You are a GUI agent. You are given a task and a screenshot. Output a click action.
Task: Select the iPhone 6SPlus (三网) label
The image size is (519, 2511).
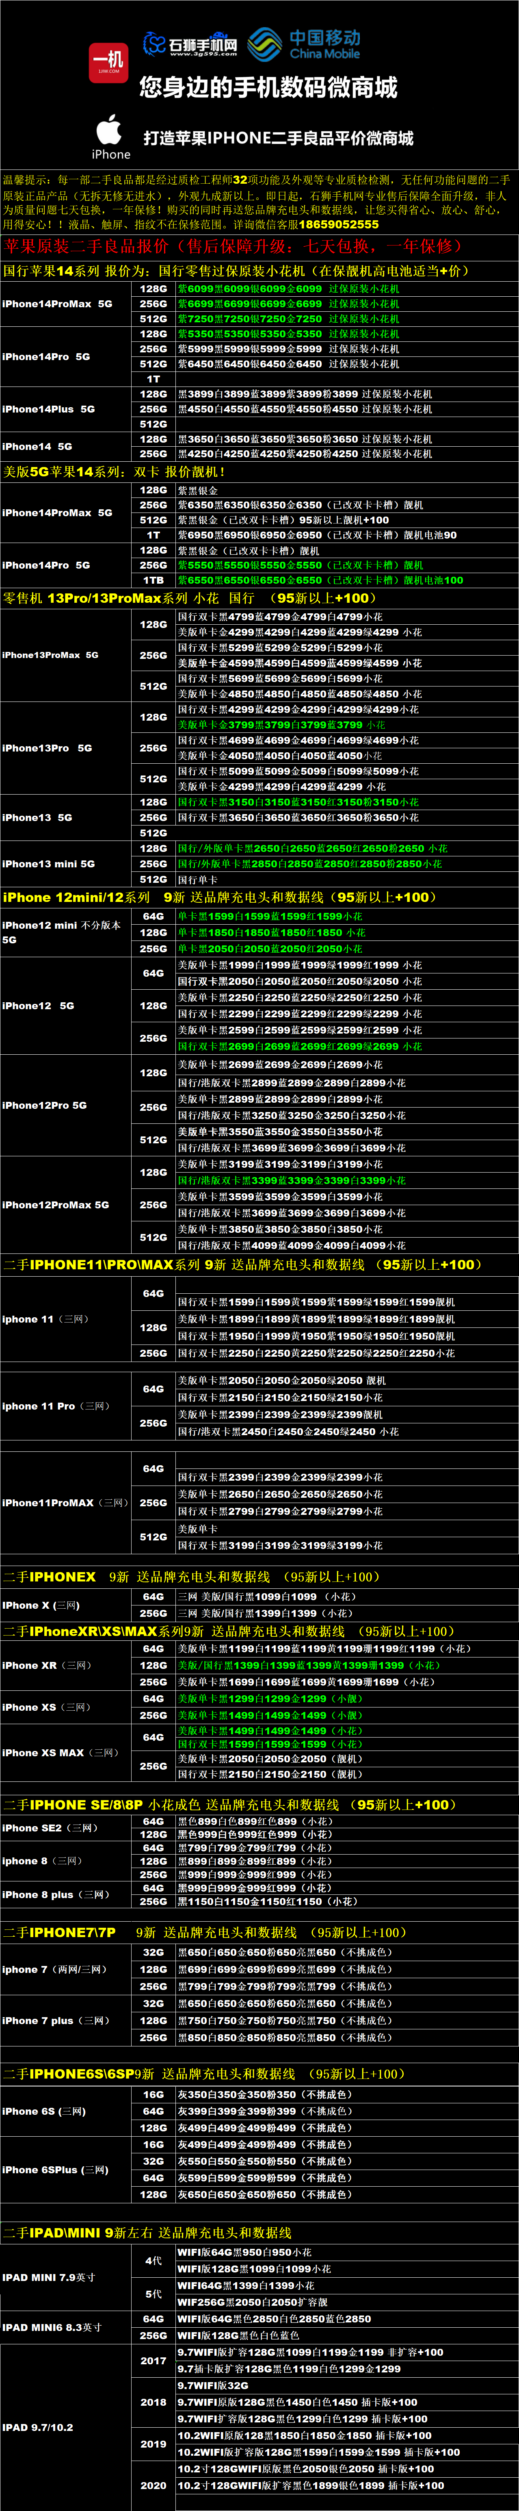pos(56,2170)
